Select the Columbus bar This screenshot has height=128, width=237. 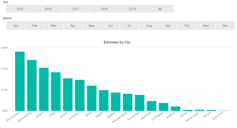pos(80,96)
